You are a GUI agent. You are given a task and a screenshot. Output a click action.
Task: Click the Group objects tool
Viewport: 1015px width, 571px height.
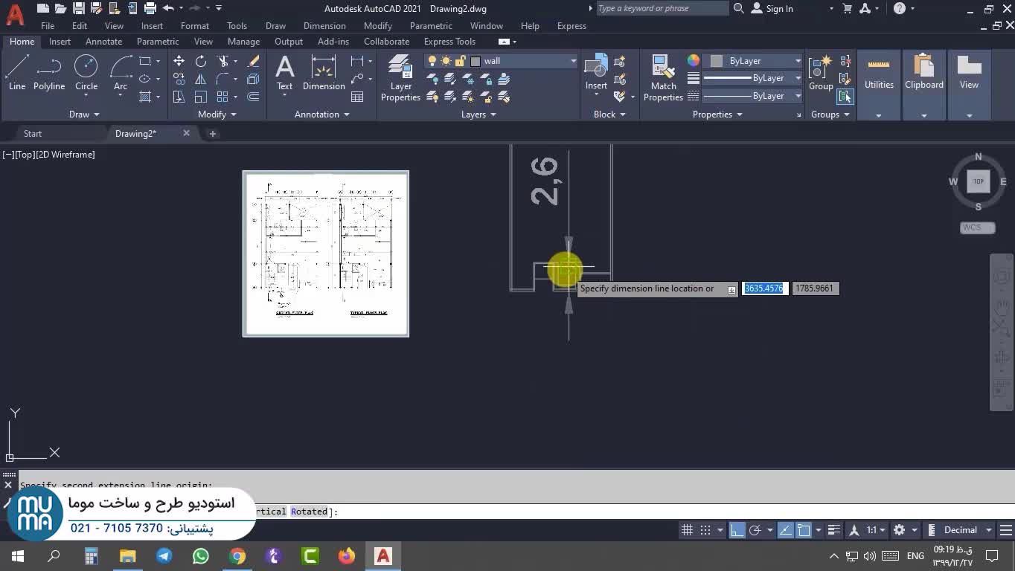(821, 74)
